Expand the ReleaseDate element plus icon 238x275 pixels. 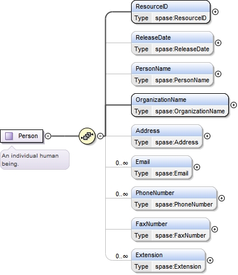(x=218, y=43)
